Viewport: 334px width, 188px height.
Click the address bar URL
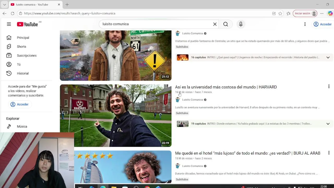click(70, 13)
